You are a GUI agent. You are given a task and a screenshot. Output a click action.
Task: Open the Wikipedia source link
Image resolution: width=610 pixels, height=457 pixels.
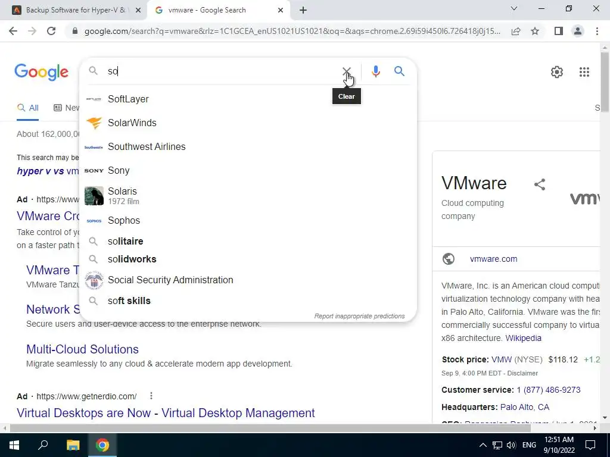[x=523, y=338]
